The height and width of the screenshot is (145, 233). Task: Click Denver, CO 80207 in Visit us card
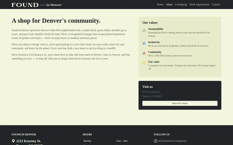(152, 96)
